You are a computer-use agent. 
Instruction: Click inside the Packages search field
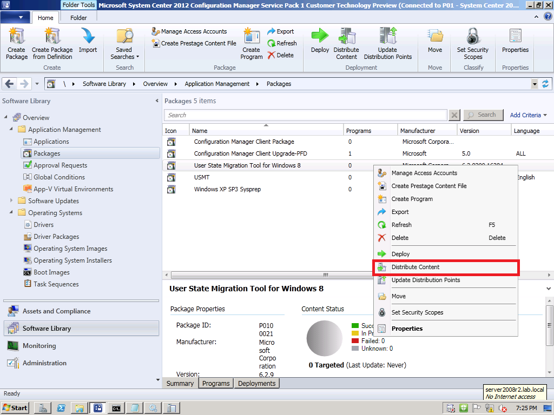point(306,115)
